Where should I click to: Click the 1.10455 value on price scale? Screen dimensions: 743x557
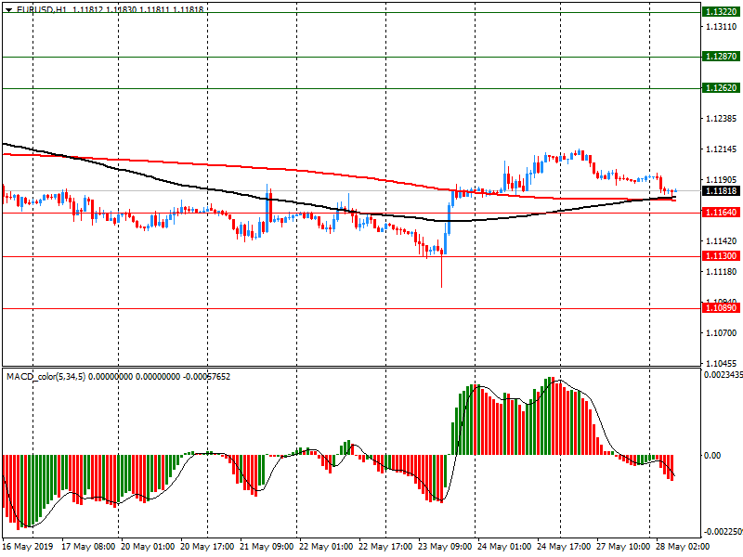point(721,363)
